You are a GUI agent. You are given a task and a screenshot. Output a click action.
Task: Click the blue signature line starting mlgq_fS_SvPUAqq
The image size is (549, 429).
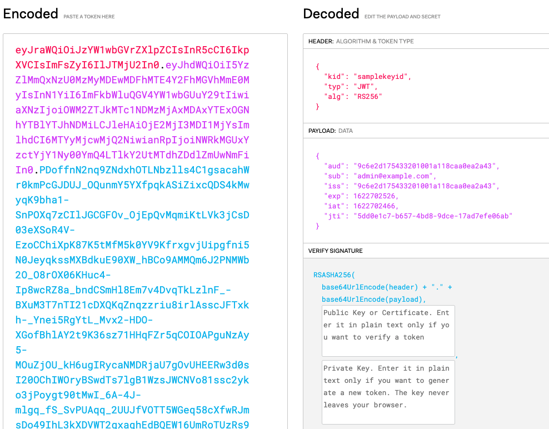click(x=132, y=410)
